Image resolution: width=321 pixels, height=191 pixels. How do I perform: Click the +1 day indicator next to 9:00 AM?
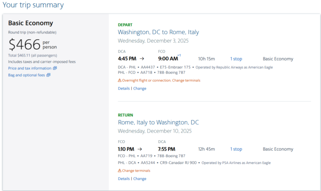[x=179, y=56]
